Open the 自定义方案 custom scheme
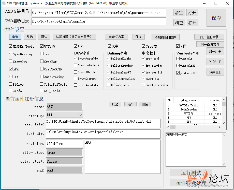This screenshot has width=234, height=190. (116, 37)
